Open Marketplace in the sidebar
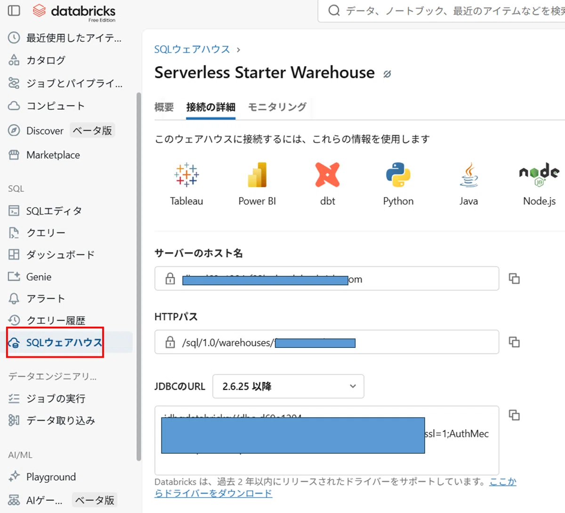The image size is (565, 513). tap(44, 155)
